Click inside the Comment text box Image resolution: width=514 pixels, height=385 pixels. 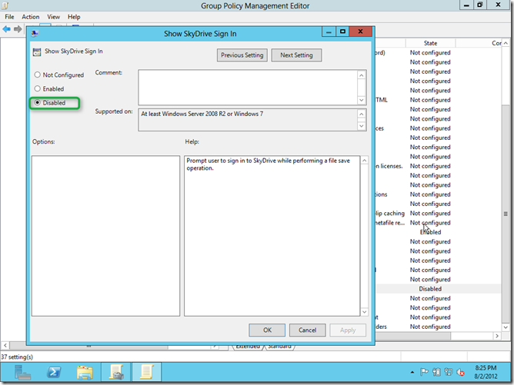coord(248,88)
